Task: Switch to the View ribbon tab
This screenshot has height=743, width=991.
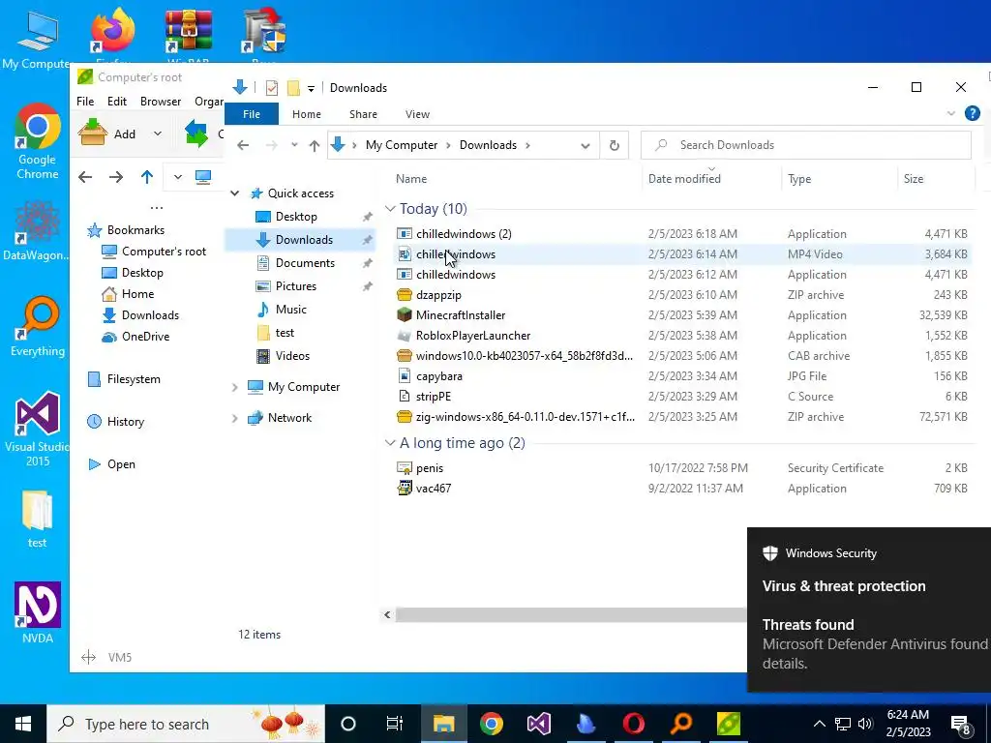Action: 417,114
